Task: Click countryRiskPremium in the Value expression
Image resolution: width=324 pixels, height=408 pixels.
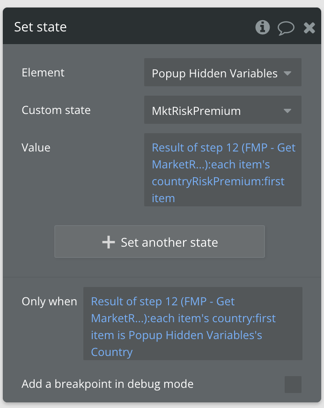Action: pyautogui.click(x=195, y=181)
